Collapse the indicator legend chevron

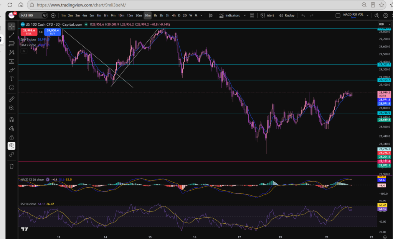[24, 51]
